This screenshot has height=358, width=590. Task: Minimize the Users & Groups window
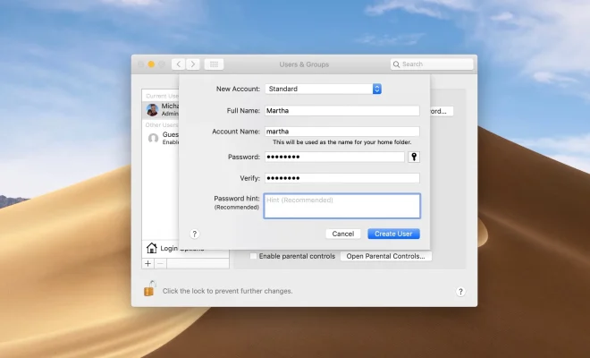(x=151, y=64)
